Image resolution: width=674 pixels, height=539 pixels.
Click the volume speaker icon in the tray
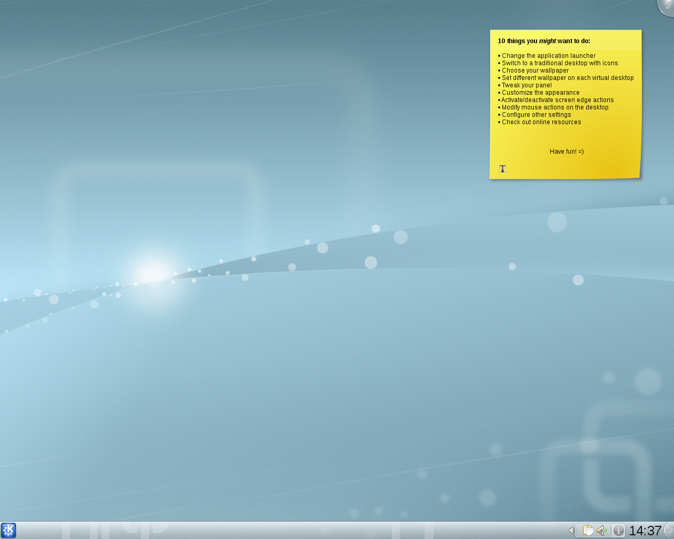[601, 531]
